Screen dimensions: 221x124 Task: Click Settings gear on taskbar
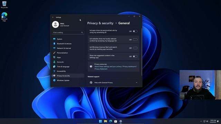121,121
